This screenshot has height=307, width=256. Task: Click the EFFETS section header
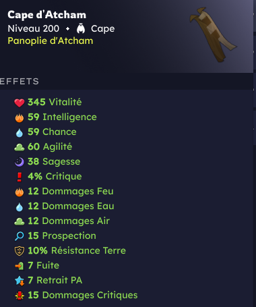(20, 82)
